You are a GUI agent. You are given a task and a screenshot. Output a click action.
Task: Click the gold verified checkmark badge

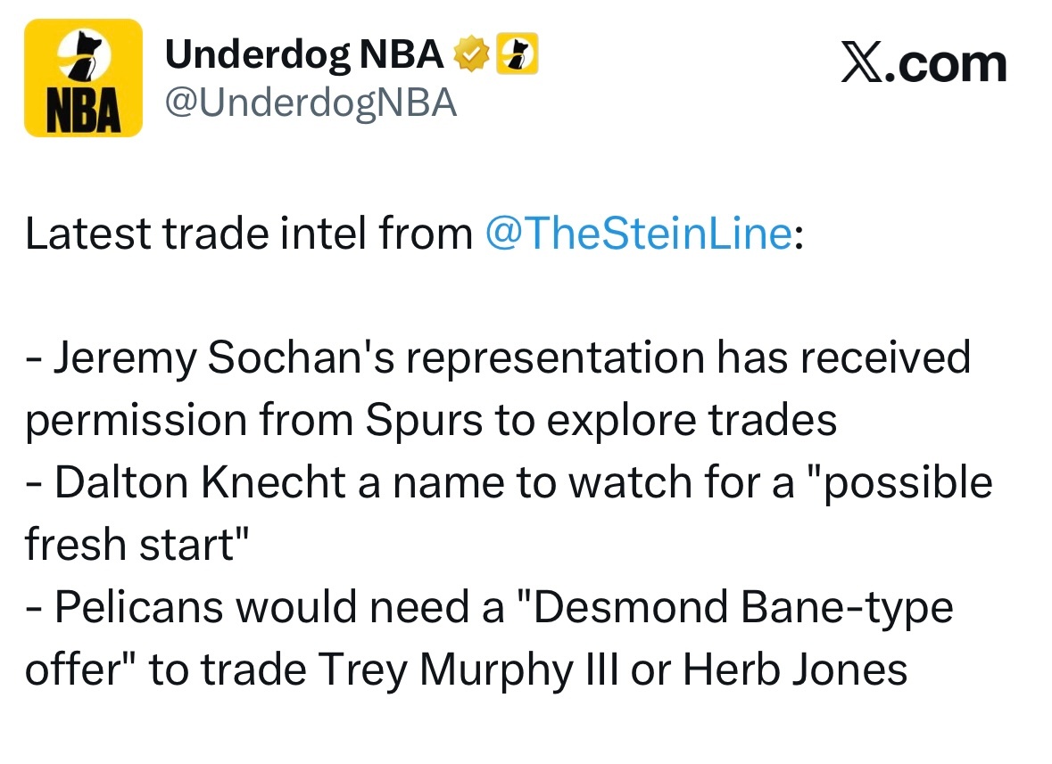click(x=472, y=56)
